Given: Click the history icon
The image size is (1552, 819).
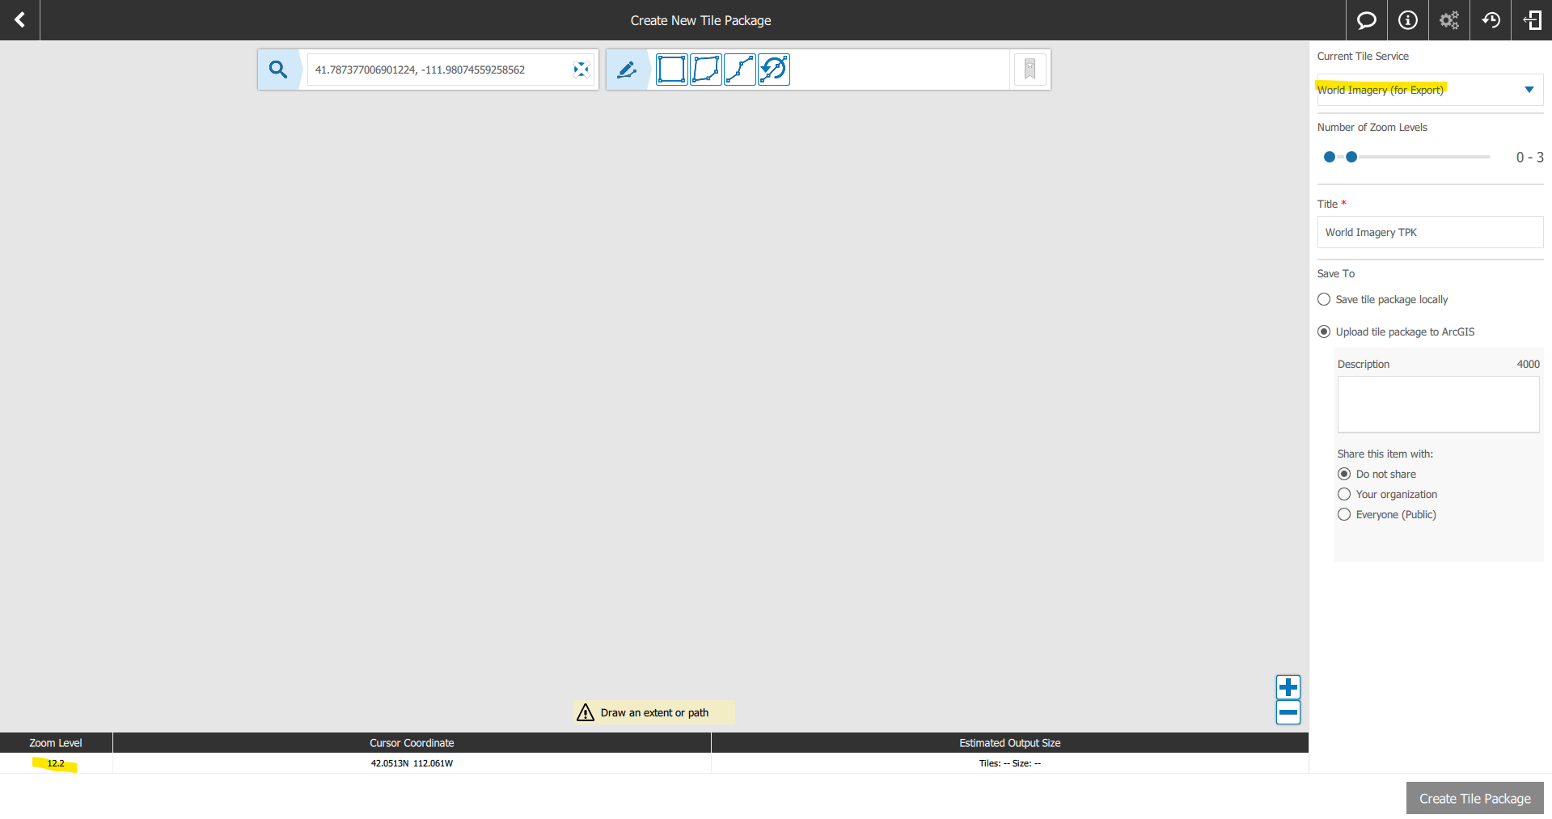Looking at the screenshot, I should point(1491,20).
